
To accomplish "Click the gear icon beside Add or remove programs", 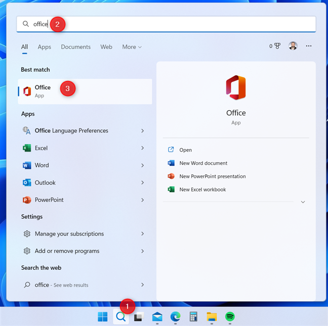I will (27, 251).
